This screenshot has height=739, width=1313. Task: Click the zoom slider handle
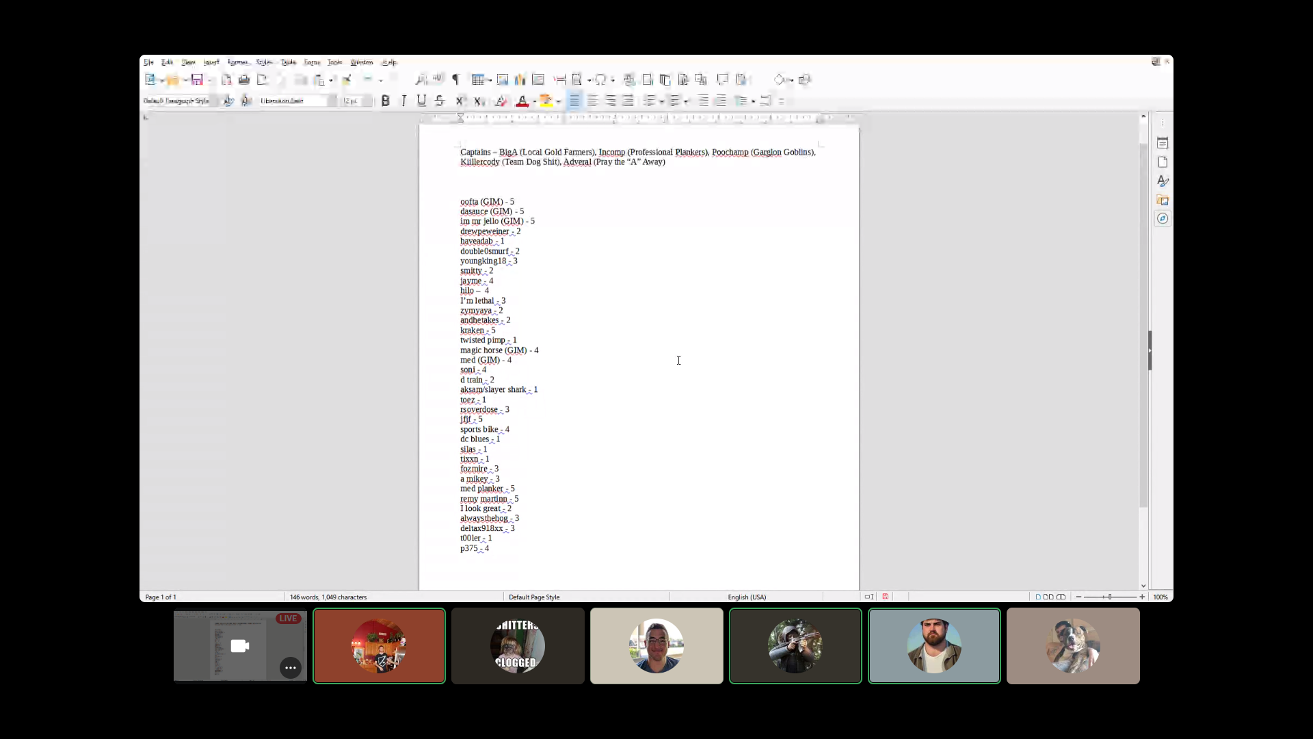[x=1110, y=597]
